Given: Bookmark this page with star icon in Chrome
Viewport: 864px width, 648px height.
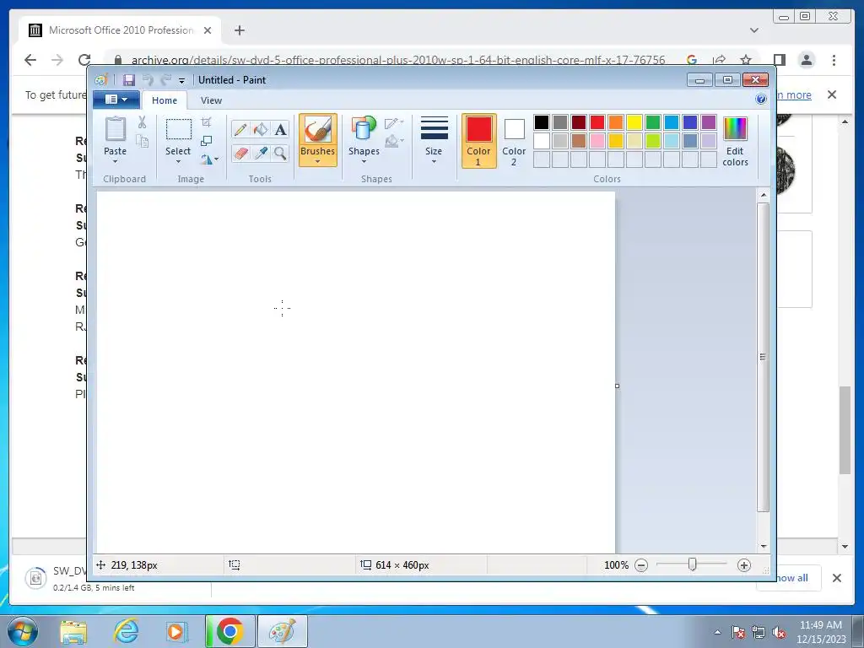Looking at the screenshot, I should 746,60.
